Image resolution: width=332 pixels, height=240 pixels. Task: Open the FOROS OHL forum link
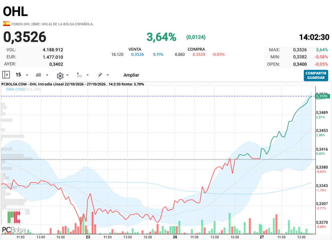[x=53, y=24]
